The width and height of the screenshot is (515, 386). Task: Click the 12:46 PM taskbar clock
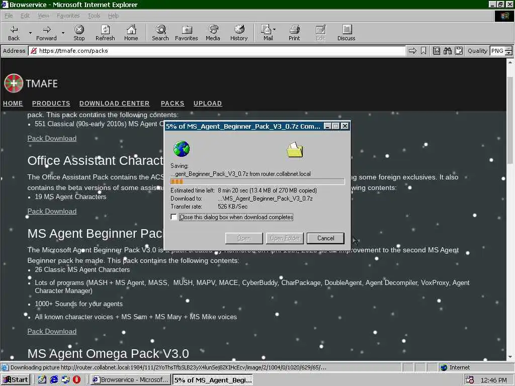pyautogui.click(x=493, y=380)
